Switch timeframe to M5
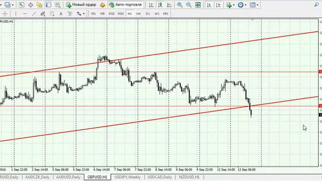The width and height of the screenshot is (322, 181). point(102,14)
